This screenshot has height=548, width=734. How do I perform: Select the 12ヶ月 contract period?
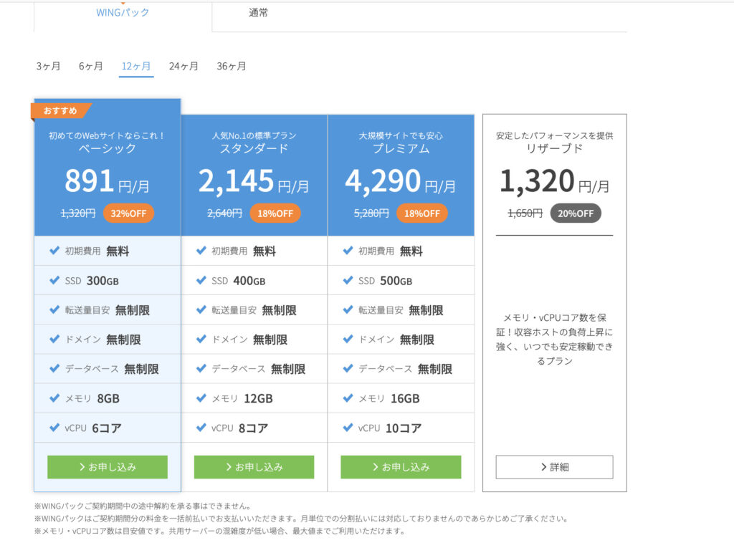(136, 67)
